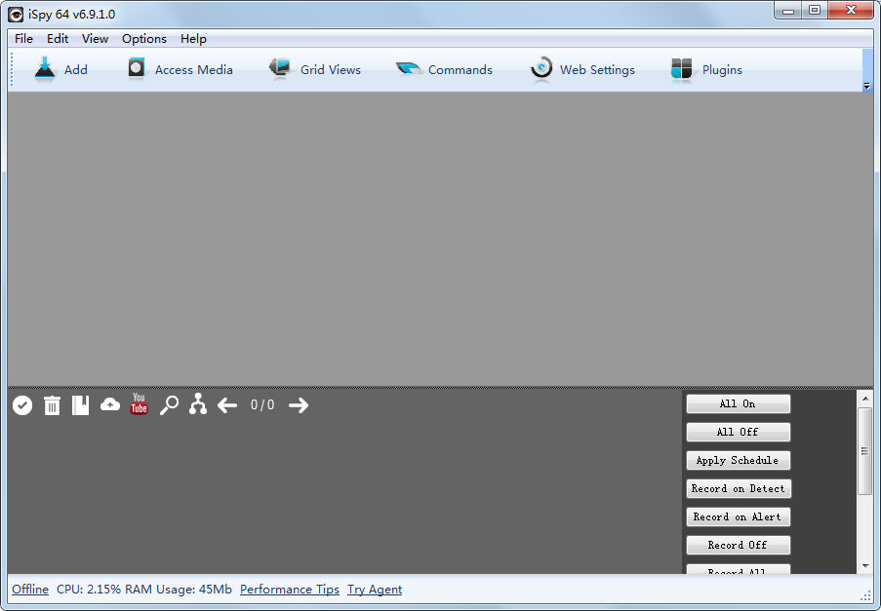Go to previous media page arrow
This screenshot has width=881, height=611.
click(x=227, y=405)
